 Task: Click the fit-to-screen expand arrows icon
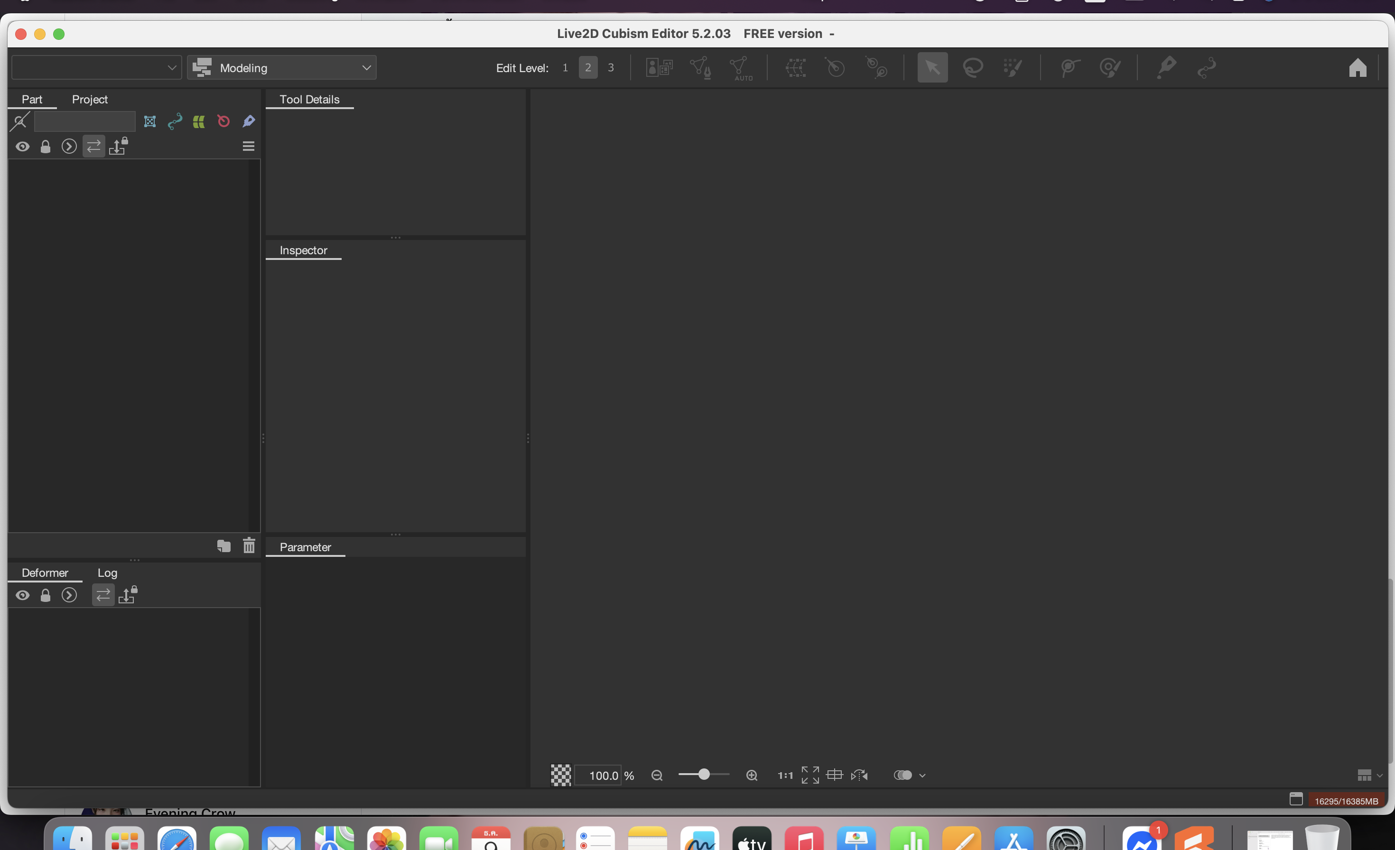(809, 776)
